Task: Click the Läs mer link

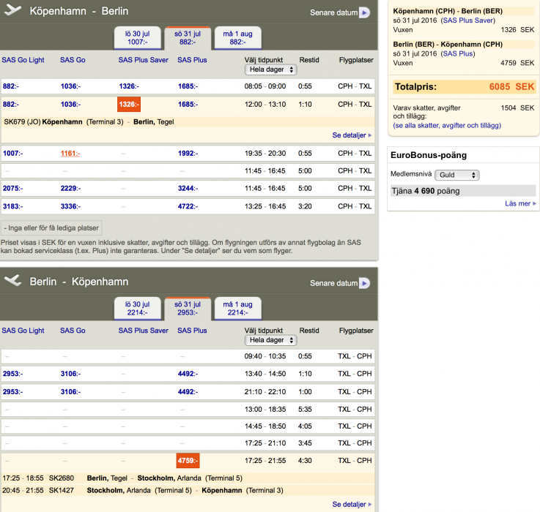Action: (519, 204)
